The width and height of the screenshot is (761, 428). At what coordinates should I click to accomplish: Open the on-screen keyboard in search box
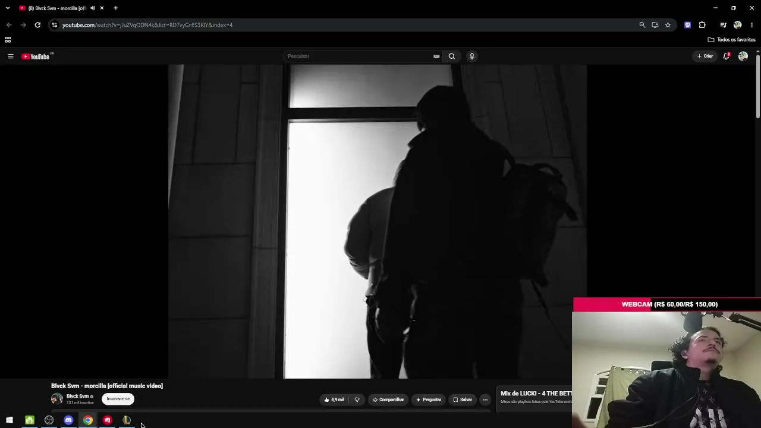[436, 56]
